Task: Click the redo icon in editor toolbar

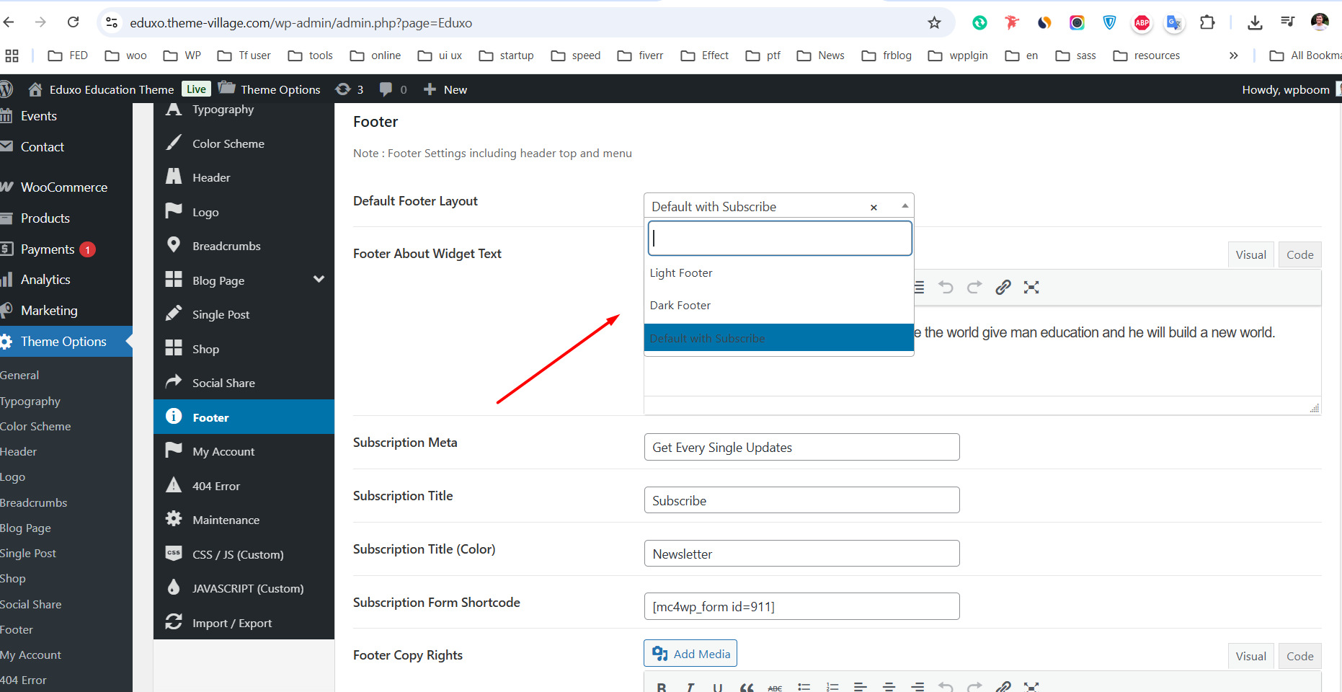Action: tap(974, 288)
